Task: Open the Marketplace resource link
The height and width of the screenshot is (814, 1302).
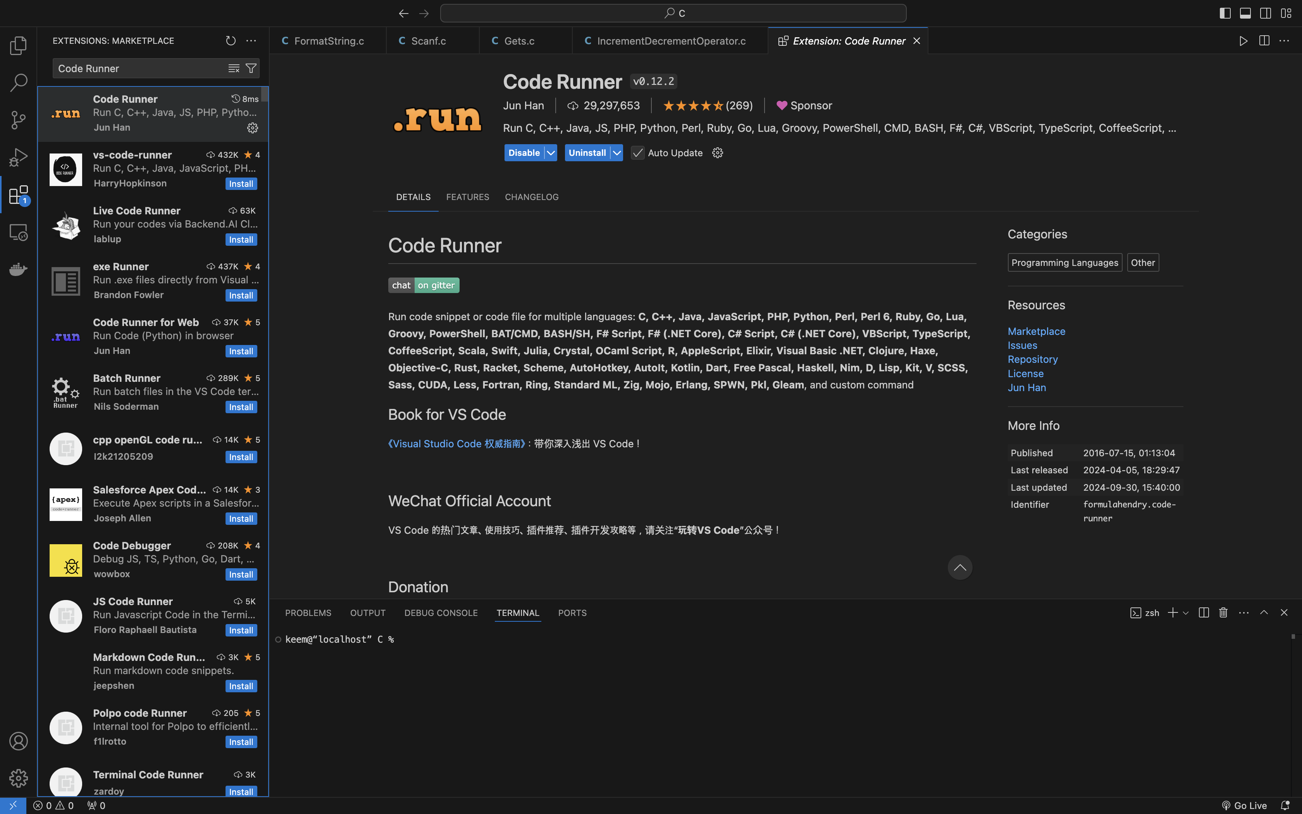Action: (1036, 331)
